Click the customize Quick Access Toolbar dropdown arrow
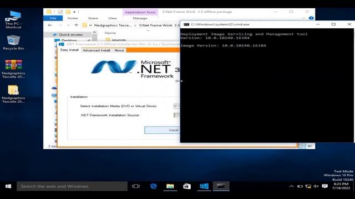This screenshot has width=355, height=199. [74, 12]
